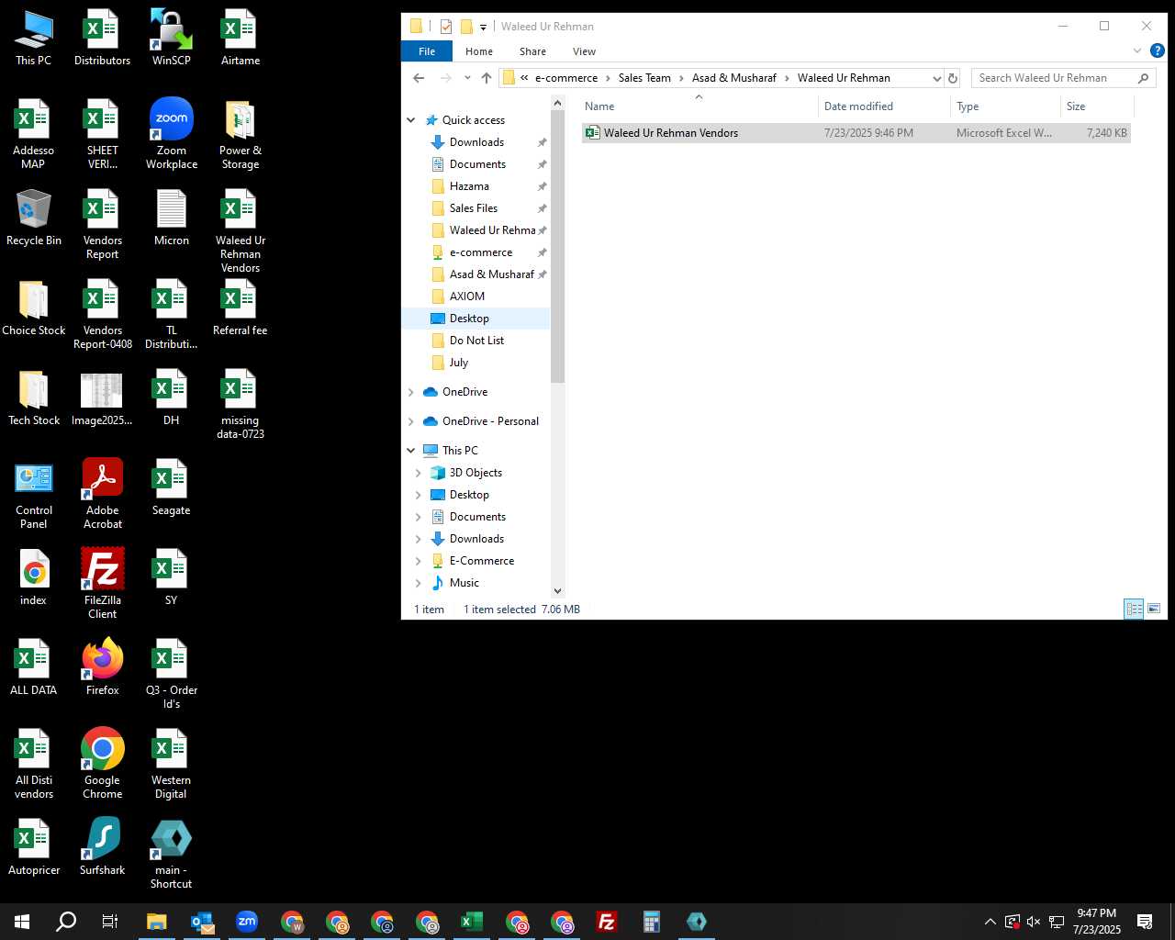Expand the Music node under This PC
Viewport: 1175px width, 940px height.
pyautogui.click(x=419, y=583)
